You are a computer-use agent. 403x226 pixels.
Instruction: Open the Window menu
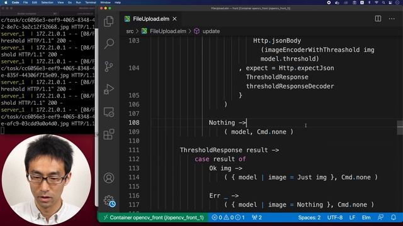(105, 3)
